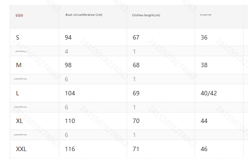The width and height of the screenshot is (248, 159).
Task: Select clothes length value 70
Action: click(136, 121)
